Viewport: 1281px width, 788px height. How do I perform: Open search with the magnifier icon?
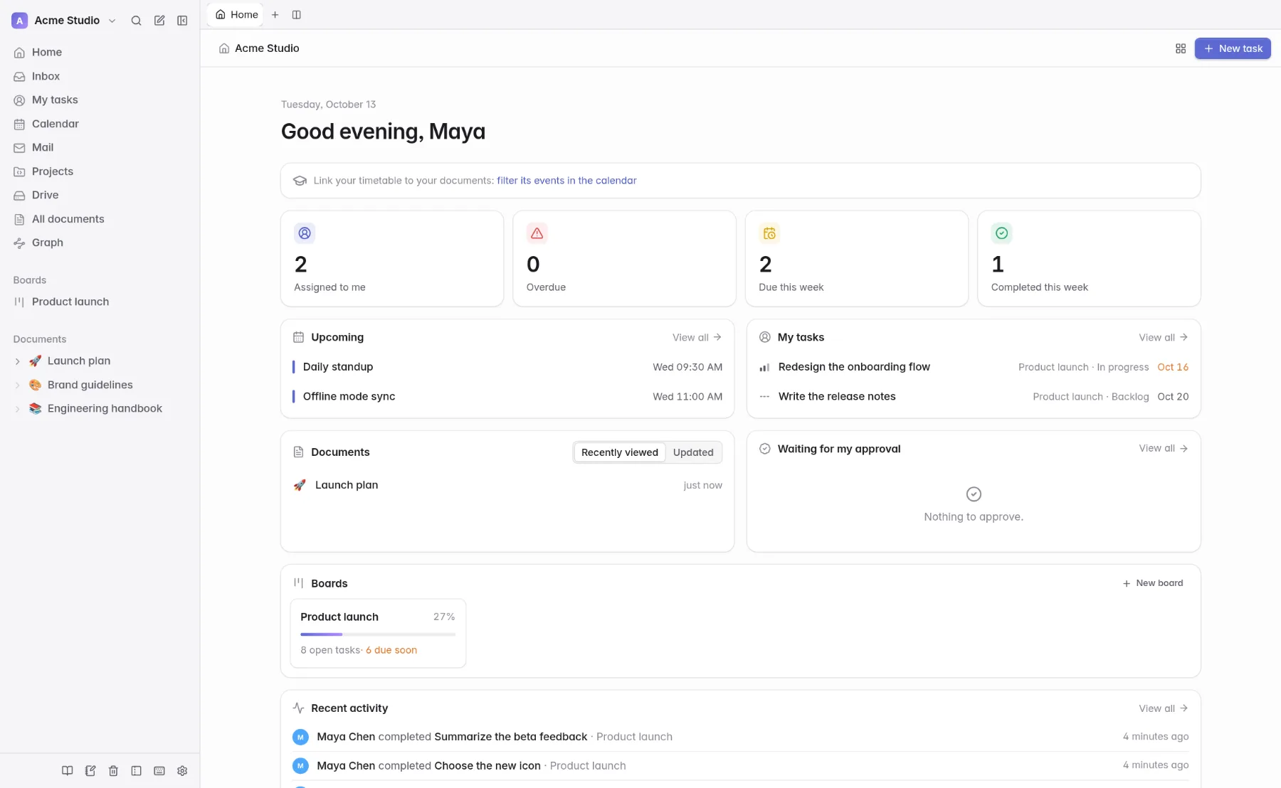[136, 21]
